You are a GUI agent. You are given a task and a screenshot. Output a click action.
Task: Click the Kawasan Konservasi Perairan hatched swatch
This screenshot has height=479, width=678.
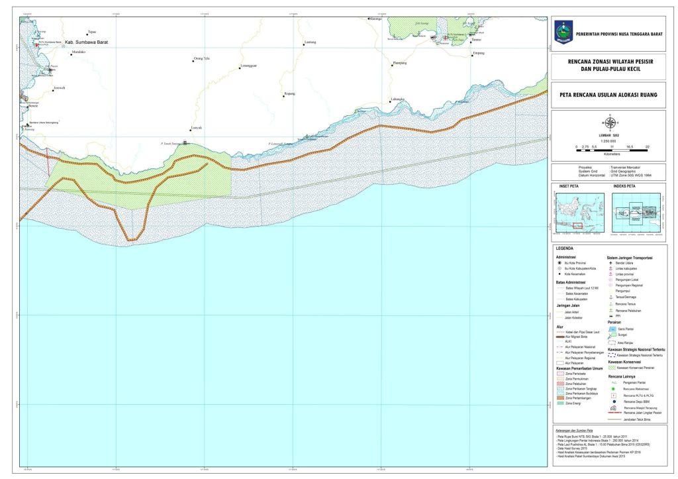click(x=612, y=367)
